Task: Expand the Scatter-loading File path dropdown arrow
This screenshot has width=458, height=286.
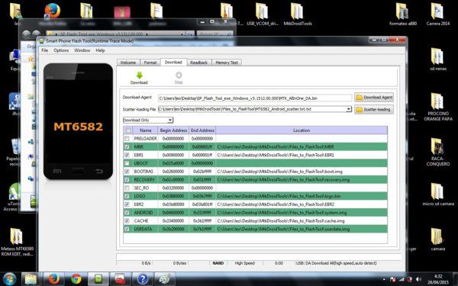Action: coord(349,109)
